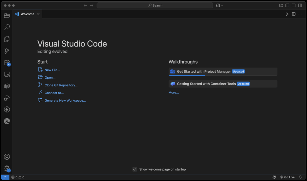The height and width of the screenshot is (181, 307).
Task: Open the Accounts menu icon
Action: click(7, 157)
